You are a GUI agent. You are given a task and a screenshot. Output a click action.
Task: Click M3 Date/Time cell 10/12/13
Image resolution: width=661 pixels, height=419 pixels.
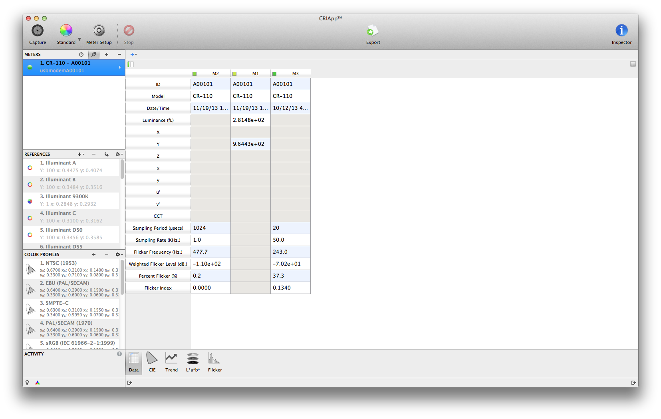[291, 108]
